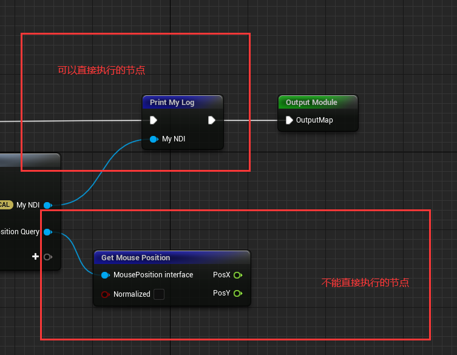Select the Get Mouse Position node header

point(171,258)
